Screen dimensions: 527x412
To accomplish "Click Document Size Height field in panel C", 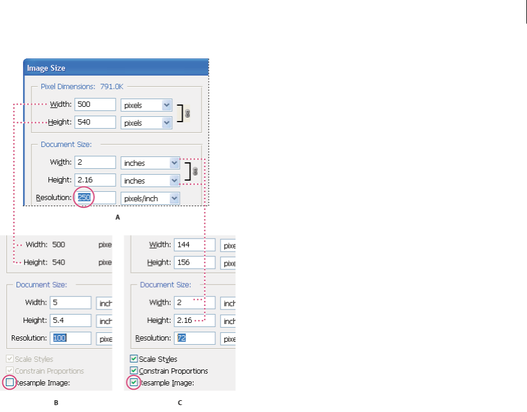I will 195,321.
